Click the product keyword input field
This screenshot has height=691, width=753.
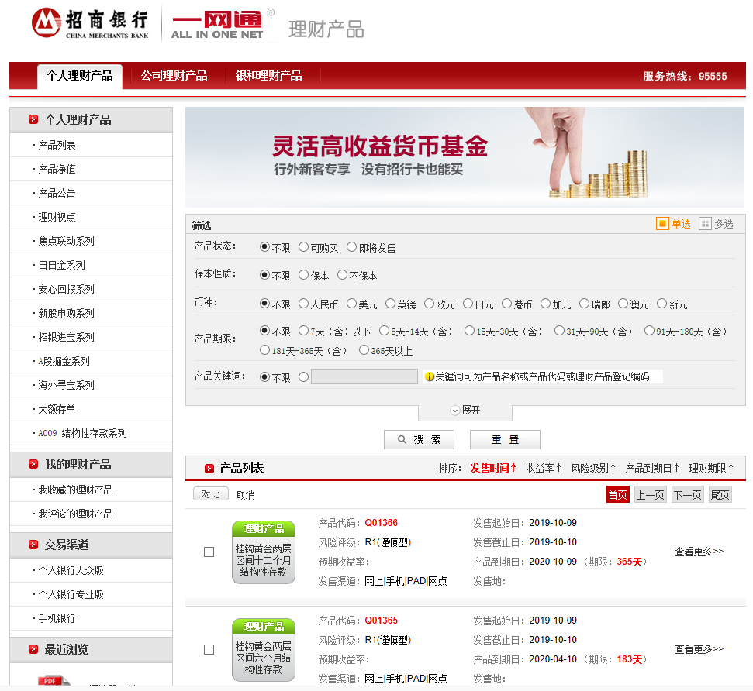363,376
